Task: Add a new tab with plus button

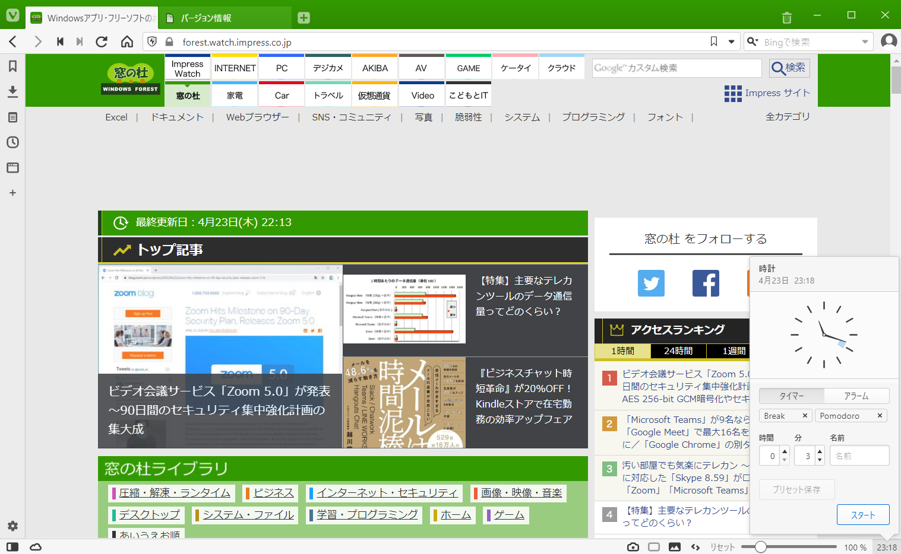Action: pos(304,18)
